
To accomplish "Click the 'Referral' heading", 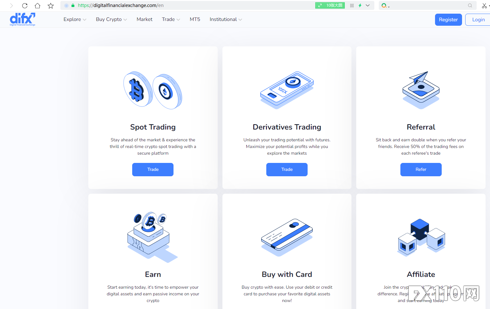I will pyautogui.click(x=421, y=127).
